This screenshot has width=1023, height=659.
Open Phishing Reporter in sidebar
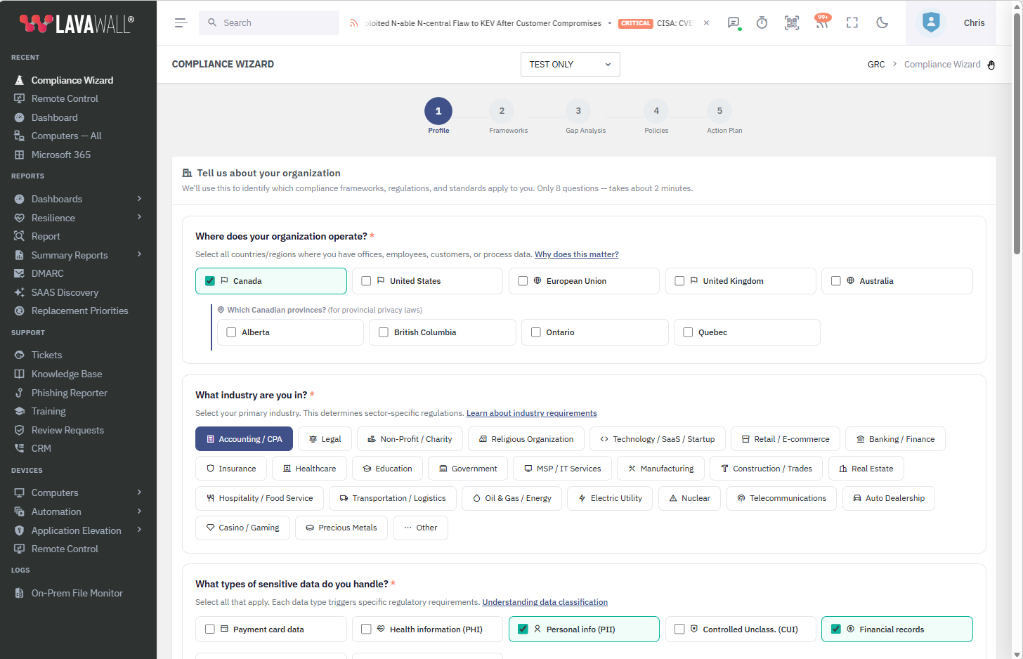tap(69, 393)
